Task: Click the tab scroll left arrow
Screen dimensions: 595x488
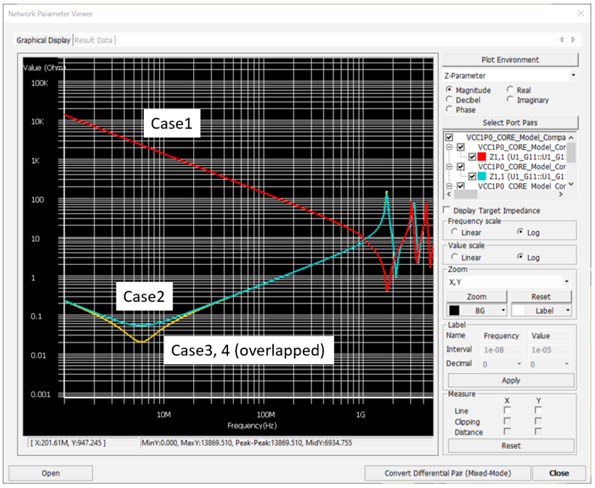Action: point(562,40)
